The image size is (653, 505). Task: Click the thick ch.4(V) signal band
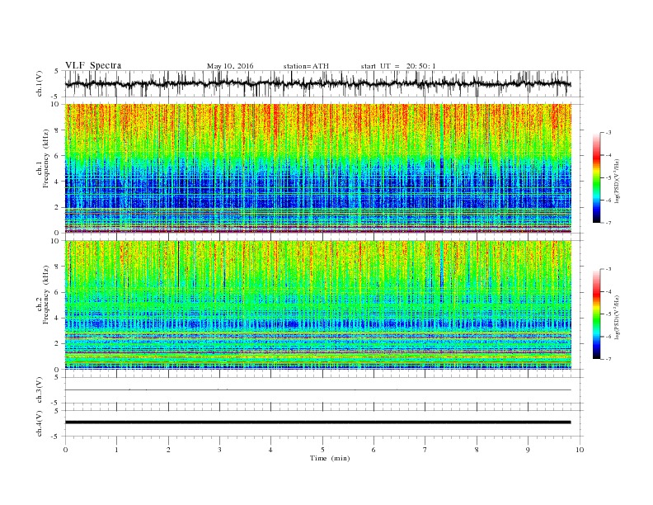(x=317, y=422)
